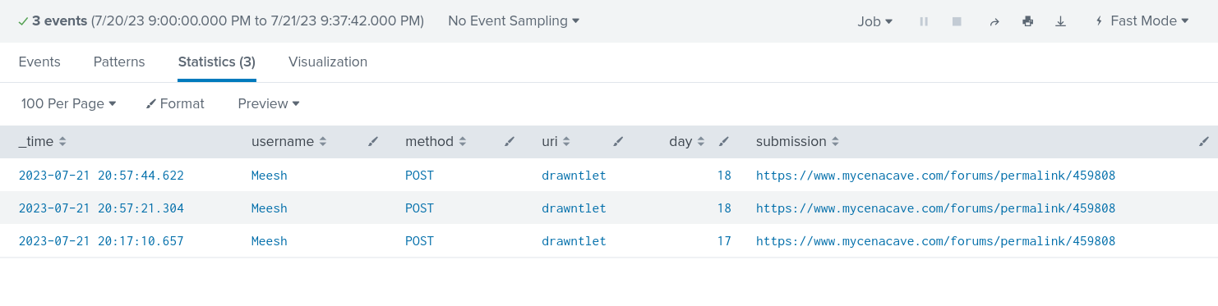Expand the Job menu
The height and width of the screenshot is (306, 1218).
(875, 21)
